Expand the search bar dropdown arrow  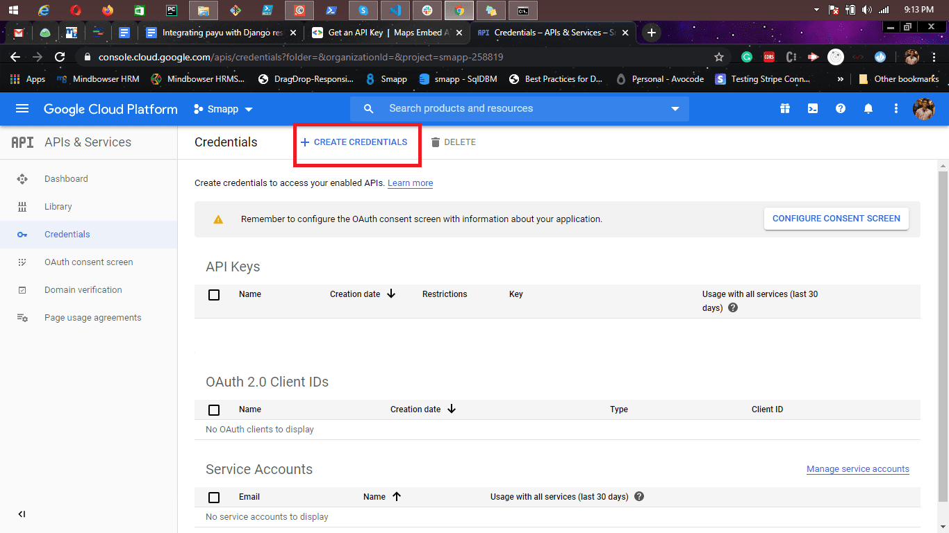pos(675,109)
